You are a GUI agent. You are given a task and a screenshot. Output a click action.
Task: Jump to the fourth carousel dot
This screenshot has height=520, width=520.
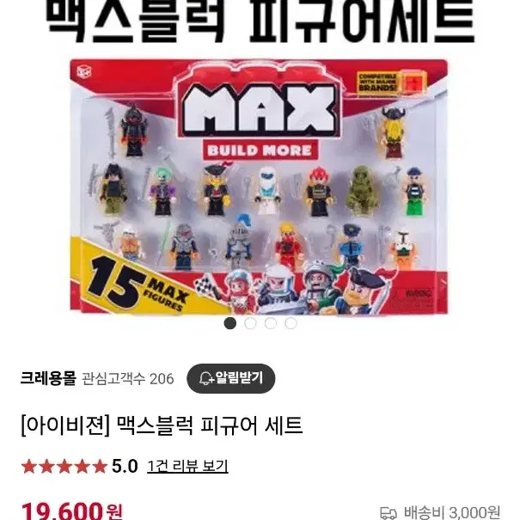point(291,323)
